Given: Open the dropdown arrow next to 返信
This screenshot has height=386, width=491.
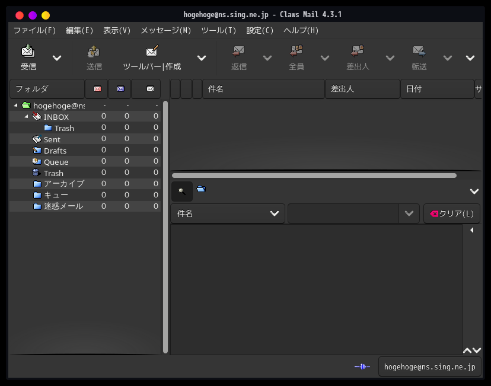Looking at the screenshot, I should pyautogui.click(x=267, y=58).
